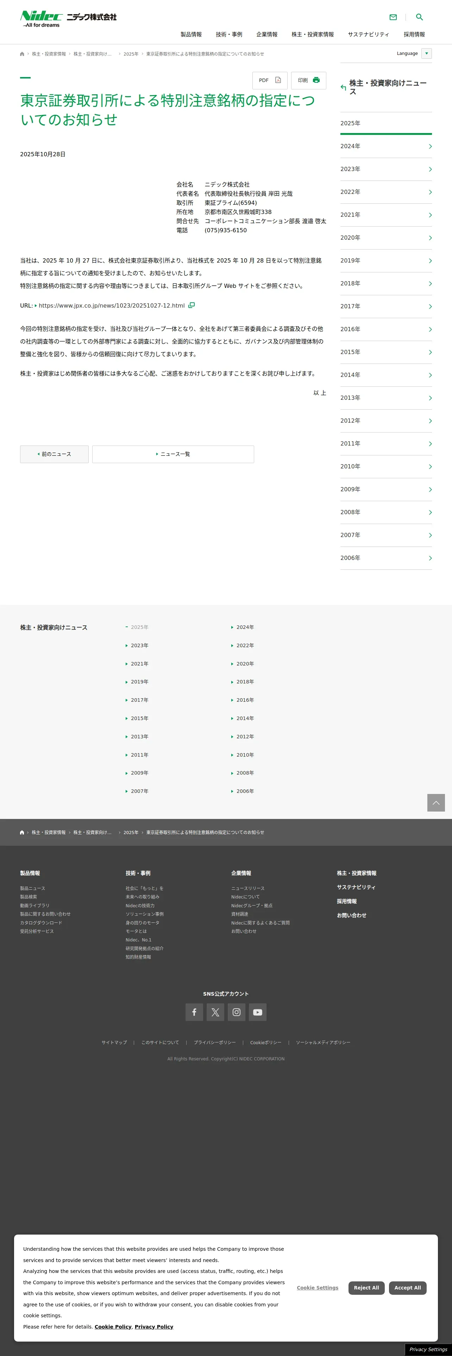The image size is (452, 1356).
Task: Expand 2024年 in sidebar
Action: pyautogui.click(x=386, y=146)
